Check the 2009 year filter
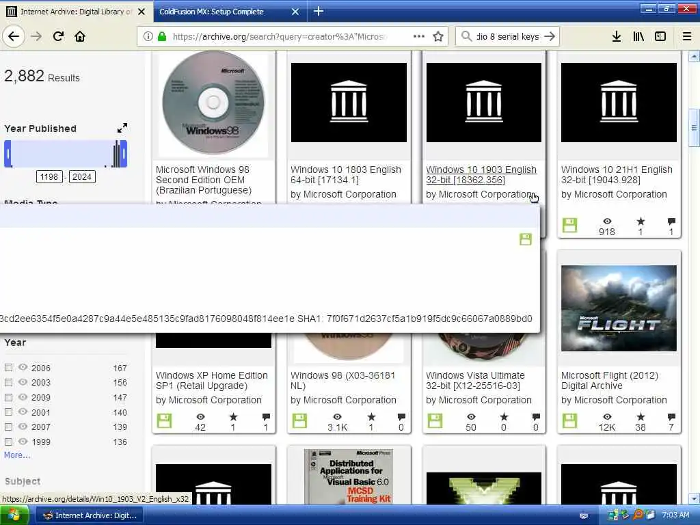 [x=8, y=397]
